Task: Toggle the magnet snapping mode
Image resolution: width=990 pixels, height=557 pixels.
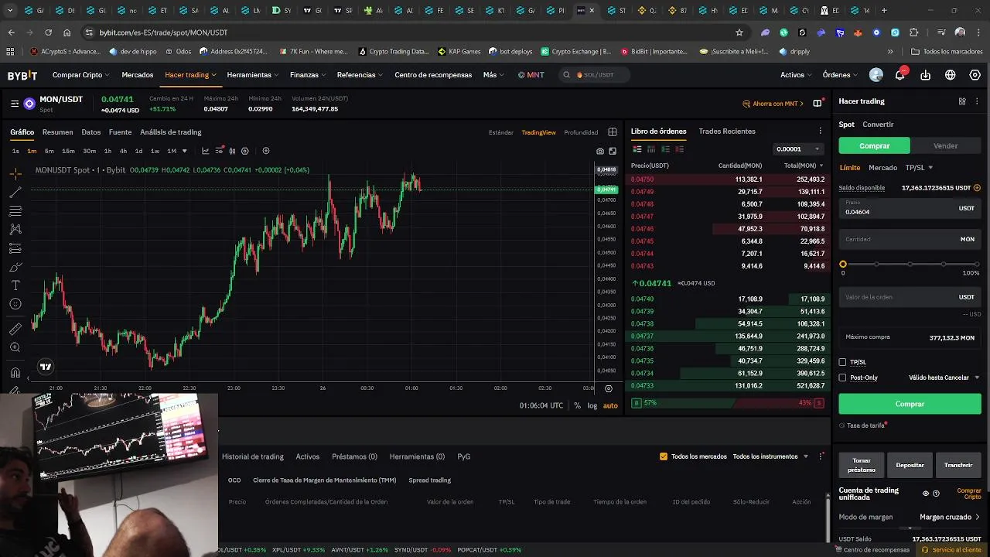Action: (x=15, y=373)
